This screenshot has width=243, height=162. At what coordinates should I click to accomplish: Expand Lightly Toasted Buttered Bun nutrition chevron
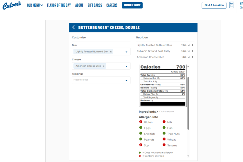[x=192, y=45]
